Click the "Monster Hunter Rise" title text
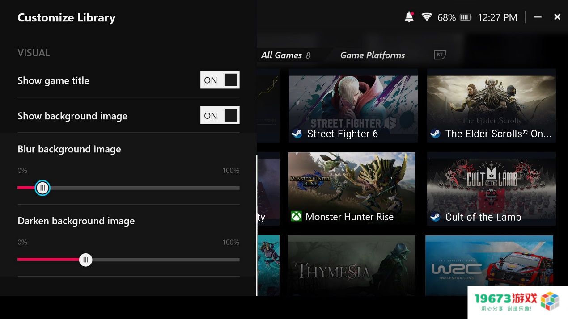Viewport: 568px width, 319px height. (x=350, y=217)
